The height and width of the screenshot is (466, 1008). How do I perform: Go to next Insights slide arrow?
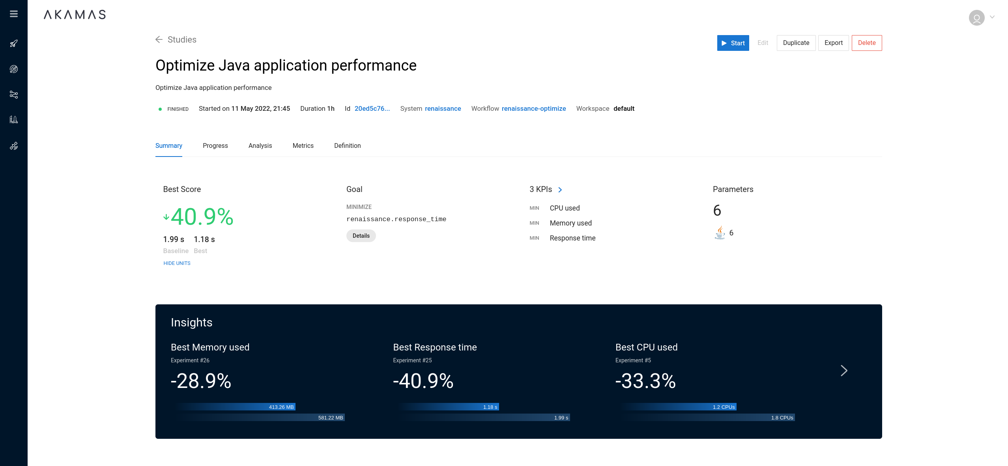click(x=843, y=371)
